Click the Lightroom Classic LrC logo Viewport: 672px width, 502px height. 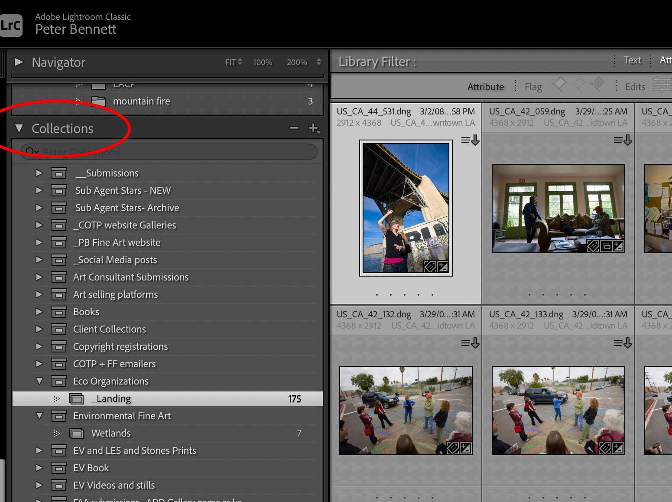point(11,25)
